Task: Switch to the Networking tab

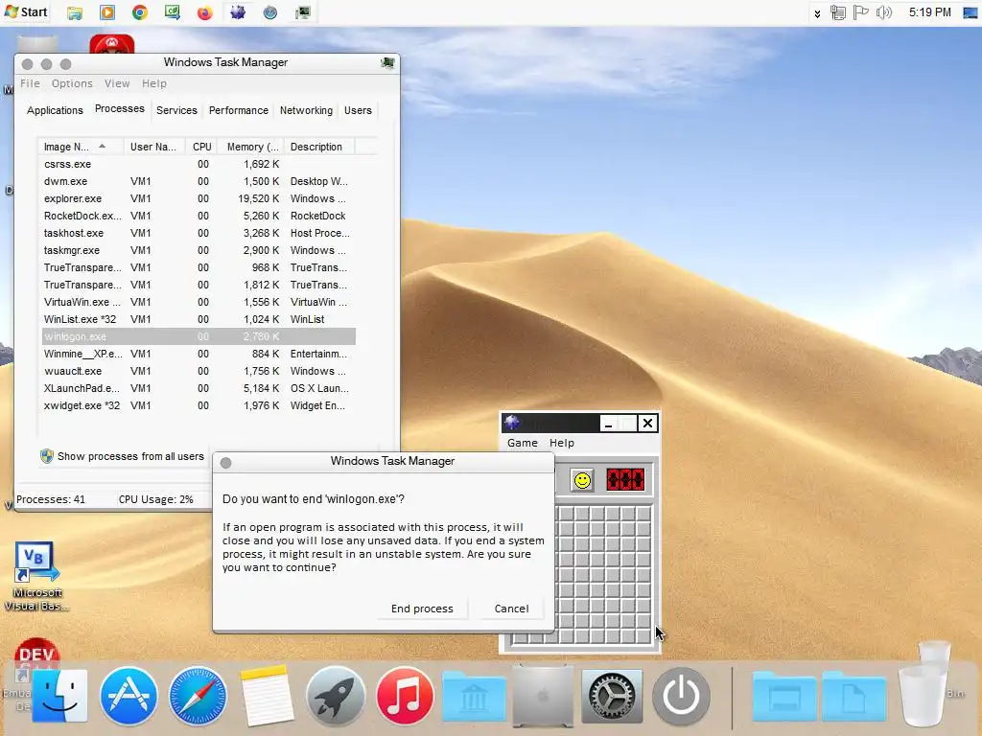Action: (306, 110)
